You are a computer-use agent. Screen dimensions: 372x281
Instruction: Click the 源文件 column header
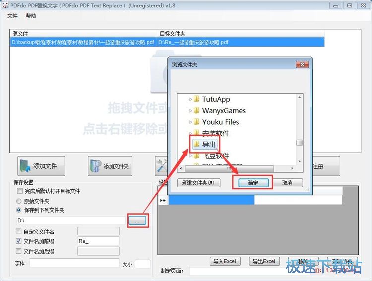coord(83,33)
